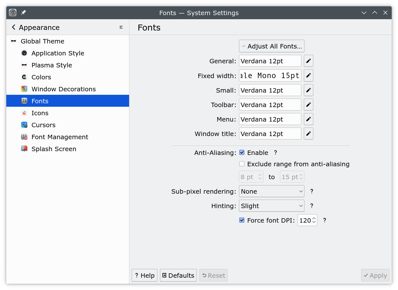The width and height of the screenshot is (398, 290).
Task: Disable the Anti-Aliasing Enable checkbox
Action: point(242,153)
